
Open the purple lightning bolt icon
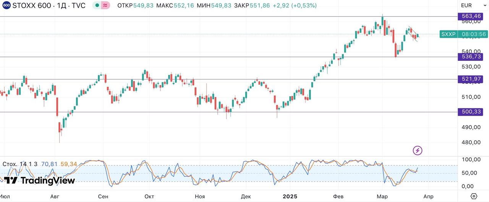[x=418, y=151]
